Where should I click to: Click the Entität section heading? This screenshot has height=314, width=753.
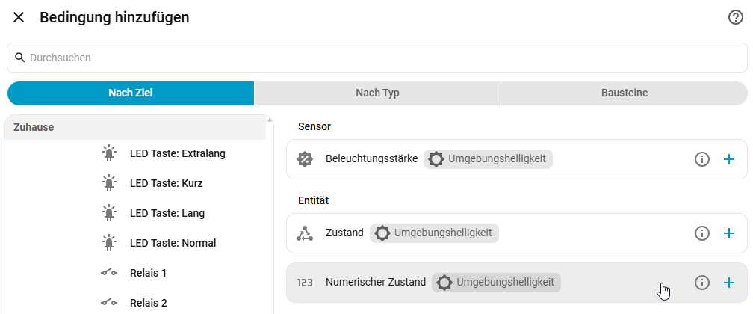click(313, 200)
